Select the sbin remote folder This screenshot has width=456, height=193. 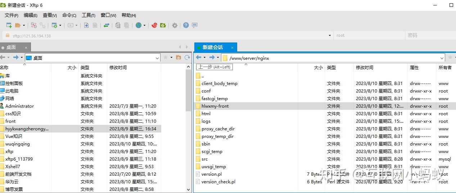tap(206, 144)
